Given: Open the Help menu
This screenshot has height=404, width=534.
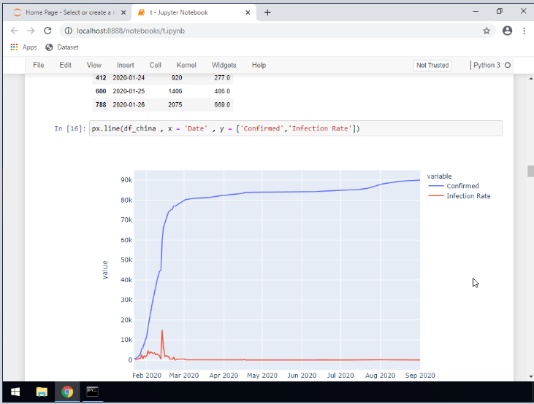Looking at the screenshot, I should click(259, 66).
